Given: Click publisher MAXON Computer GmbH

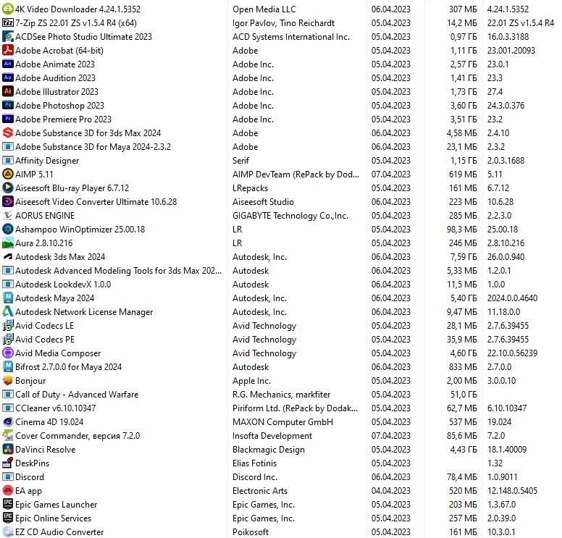Looking at the screenshot, I should [x=282, y=422].
